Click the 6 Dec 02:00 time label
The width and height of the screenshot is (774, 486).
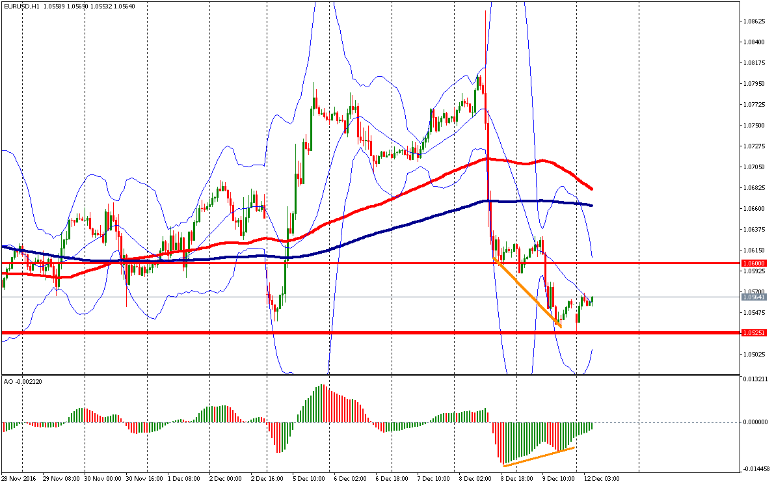pyautogui.click(x=350, y=479)
